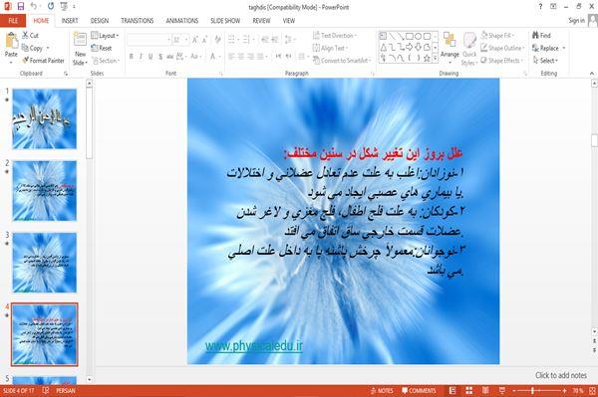598x397 pixels.
Task: Save the presentation from the quick access toolbar
Action: point(21,7)
